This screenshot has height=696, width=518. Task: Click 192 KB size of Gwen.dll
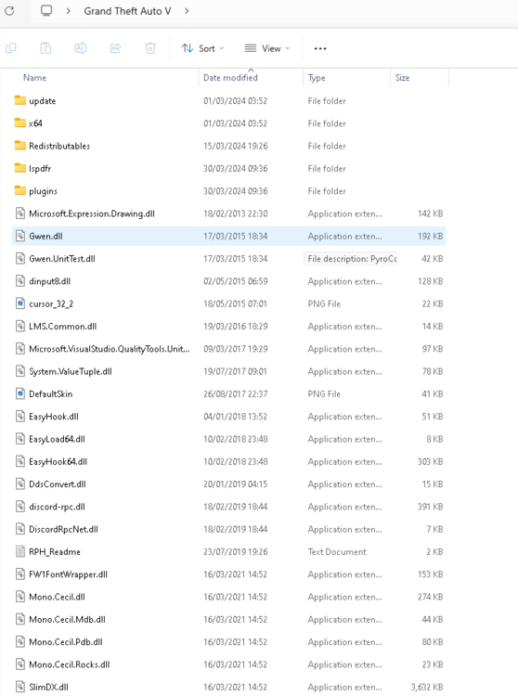pos(430,236)
